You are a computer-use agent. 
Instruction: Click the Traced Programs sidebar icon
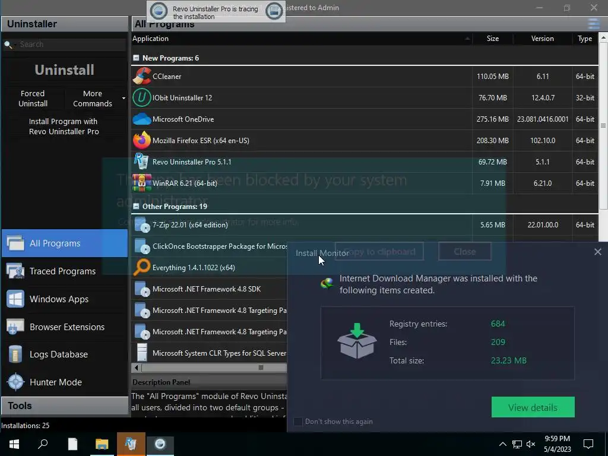pos(15,271)
